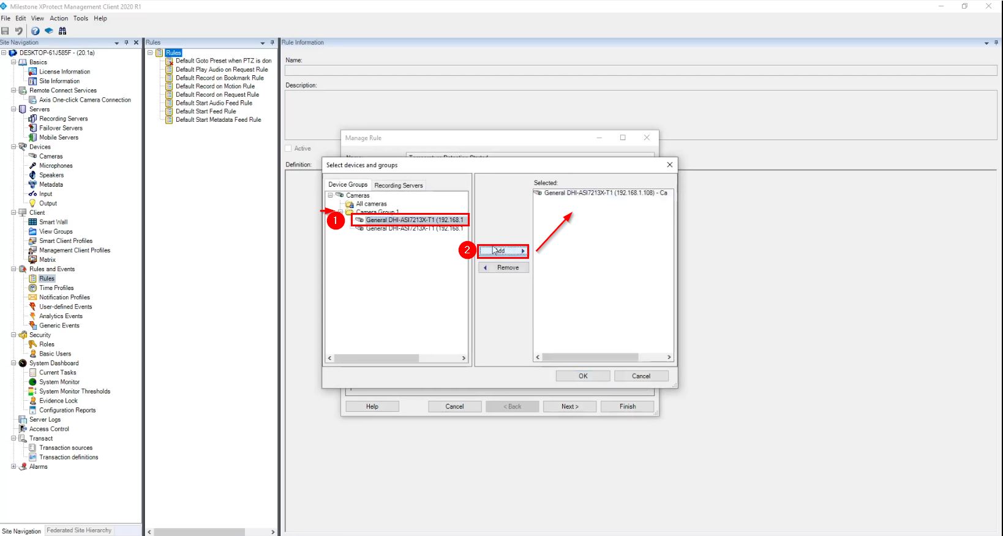
Task: Click the Axis One-click Camera Connection icon
Action: click(x=33, y=100)
